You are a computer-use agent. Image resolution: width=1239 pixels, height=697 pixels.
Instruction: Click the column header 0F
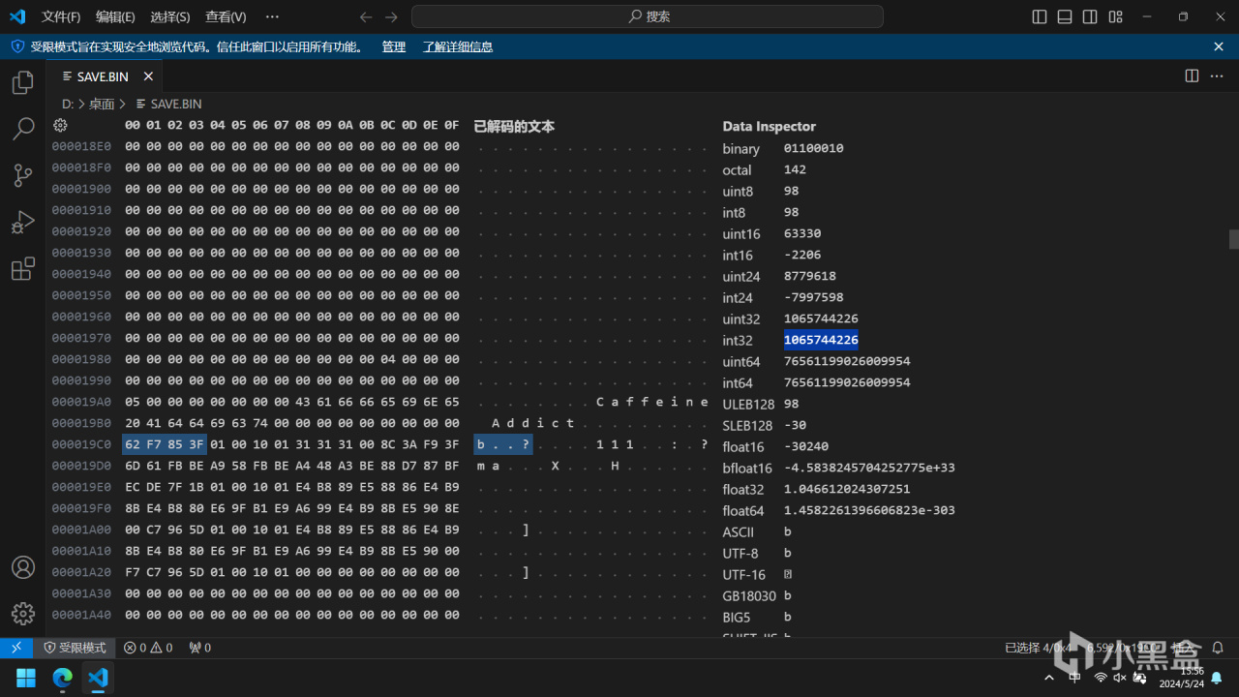click(451, 126)
